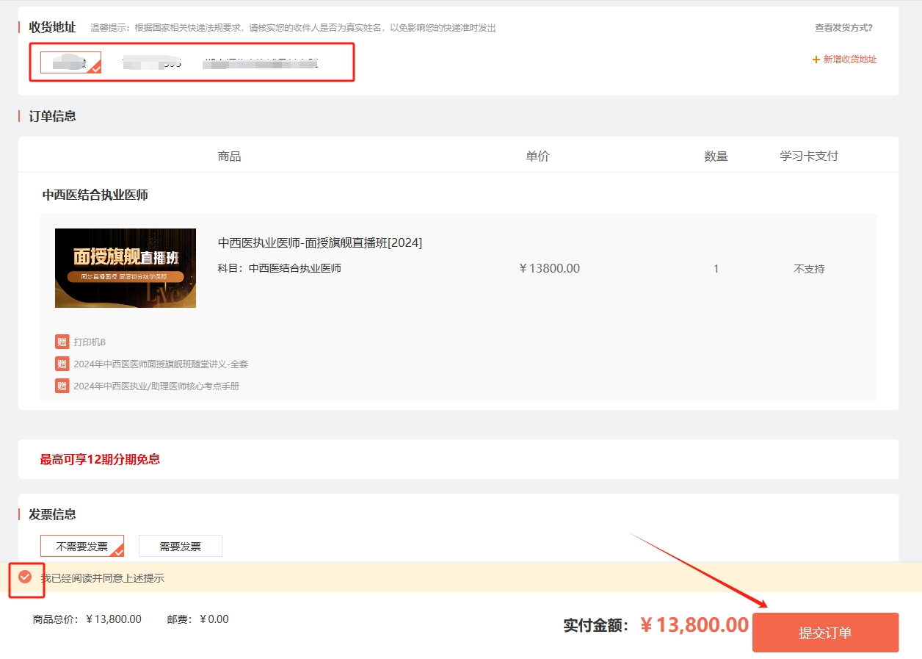Image resolution: width=922 pixels, height=659 pixels.
Task: Click the blurred shipping address text
Action: pos(261,63)
